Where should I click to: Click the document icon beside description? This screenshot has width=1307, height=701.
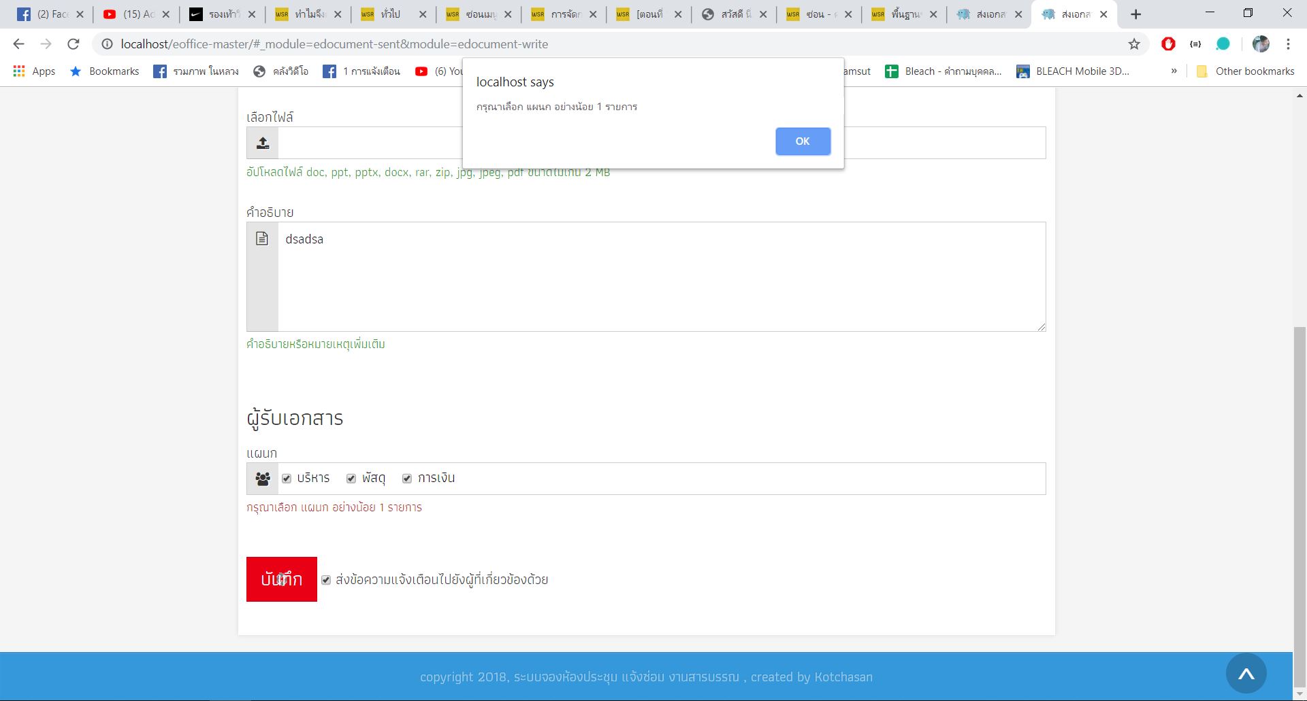click(262, 239)
